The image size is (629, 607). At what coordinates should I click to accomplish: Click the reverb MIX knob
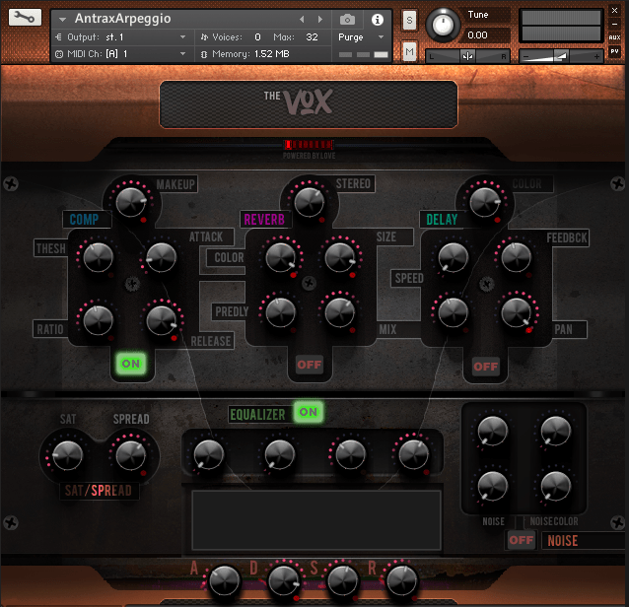tap(340, 312)
